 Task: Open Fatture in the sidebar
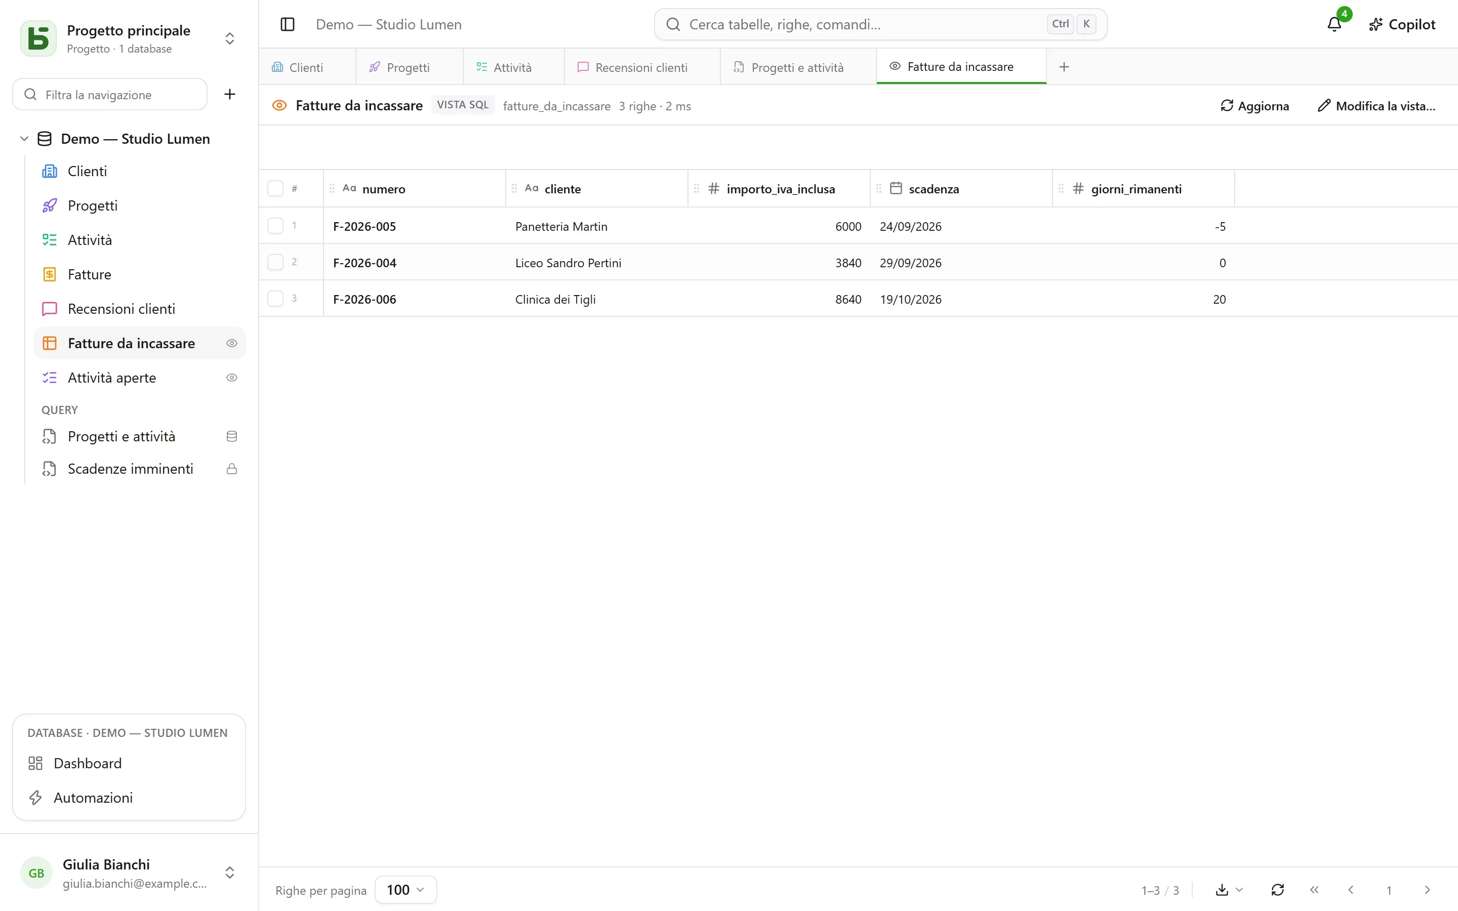(139, 275)
